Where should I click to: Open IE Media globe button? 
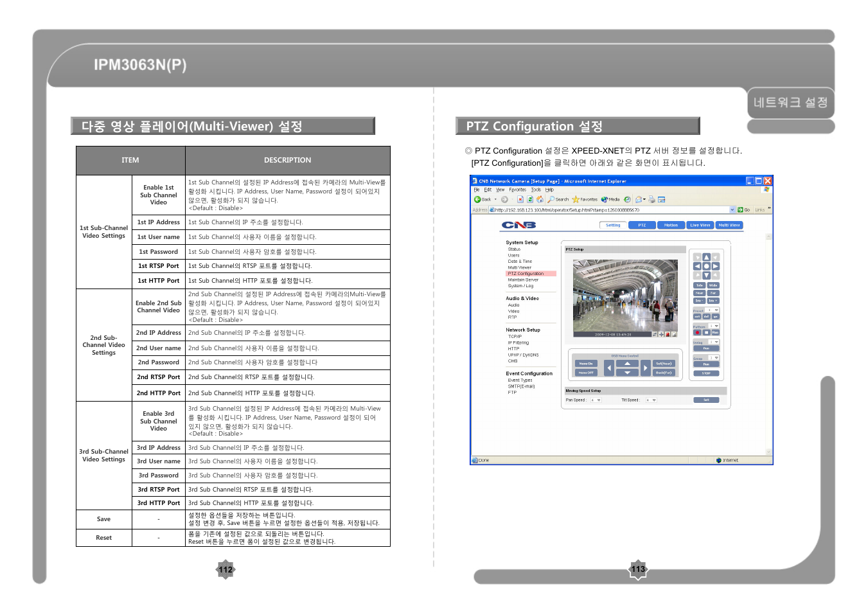[x=610, y=199]
